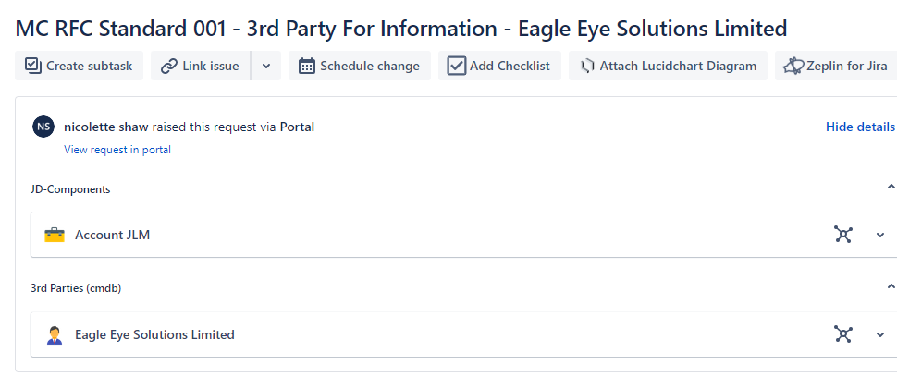Click the Eagle Eye Solutions person avatar
The image size is (897, 388).
click(55, 334)
